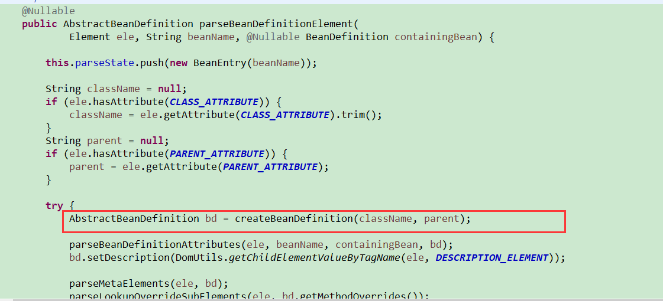Click the parseMetaElements method call

[119, 283]
